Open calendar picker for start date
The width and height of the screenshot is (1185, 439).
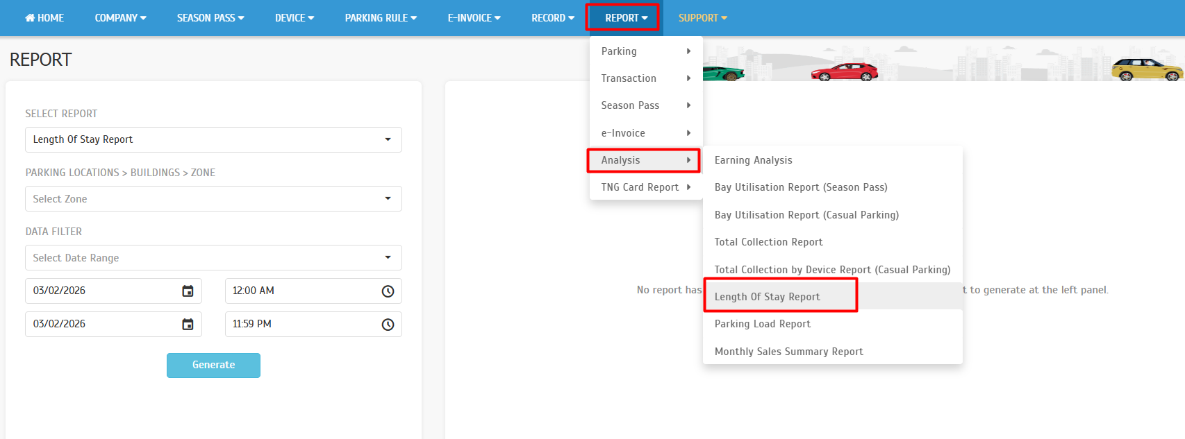(x=188, y=291)
